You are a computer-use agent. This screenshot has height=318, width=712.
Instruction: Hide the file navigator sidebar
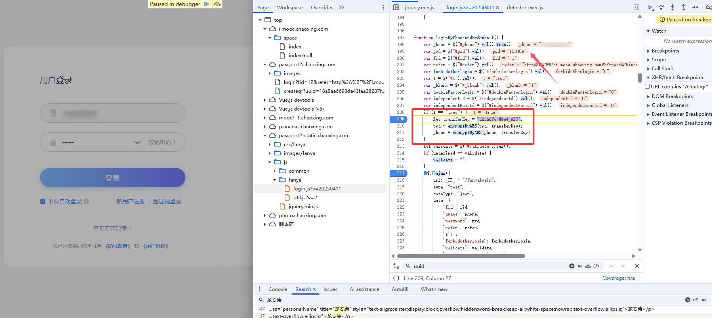click(x=396, y=7)
